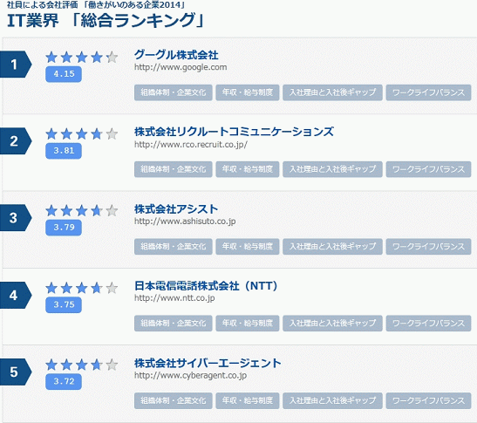
Task: Click the rank 5 badge icon
Action: coord(16,372)
